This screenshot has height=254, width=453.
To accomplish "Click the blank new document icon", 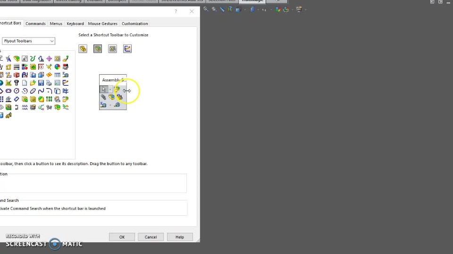I will pyautogui.click(x=25, y=83).
